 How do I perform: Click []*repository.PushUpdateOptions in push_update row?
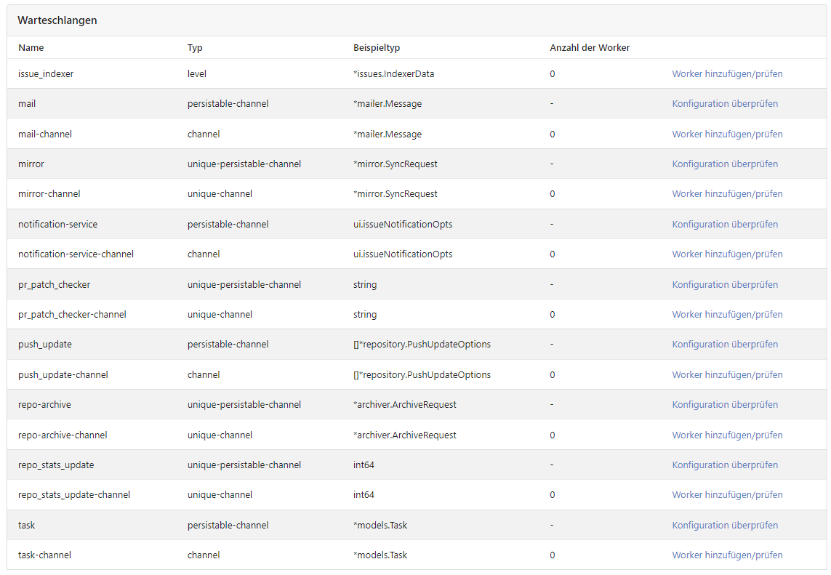[422, 344]
